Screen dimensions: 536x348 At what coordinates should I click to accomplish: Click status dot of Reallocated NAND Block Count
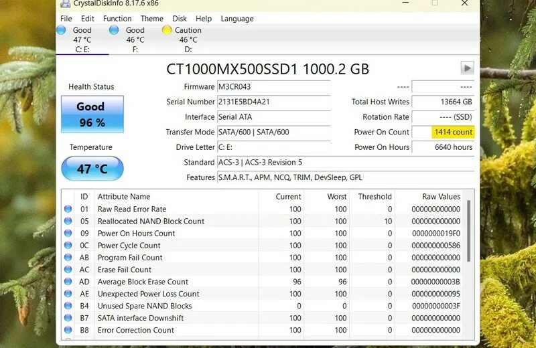tap(68, 221)
